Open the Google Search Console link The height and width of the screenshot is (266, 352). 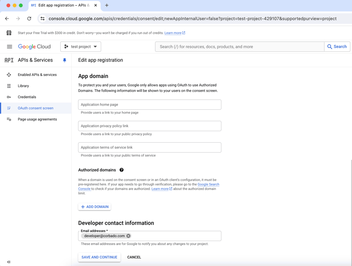208,184
